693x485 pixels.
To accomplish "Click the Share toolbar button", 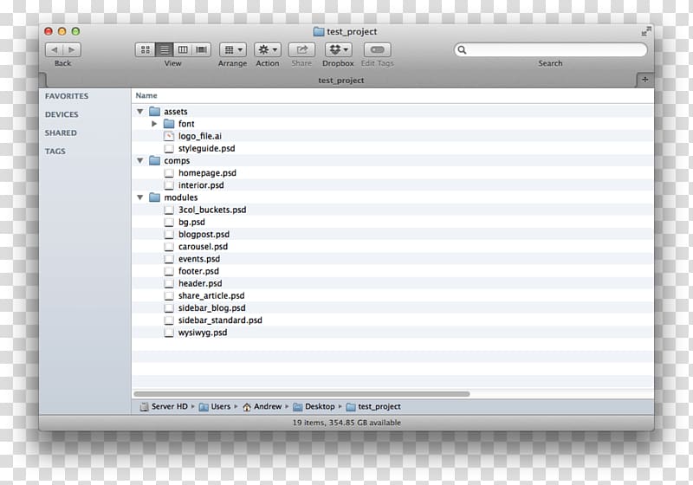I will [301, 50].
